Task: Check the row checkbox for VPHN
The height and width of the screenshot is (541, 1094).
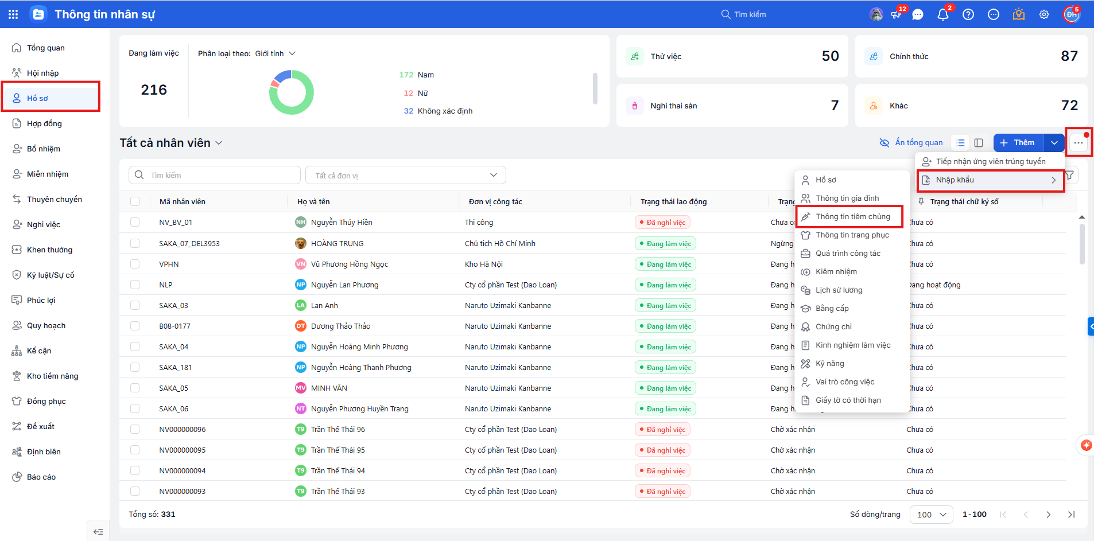Action: coord(135,264)
